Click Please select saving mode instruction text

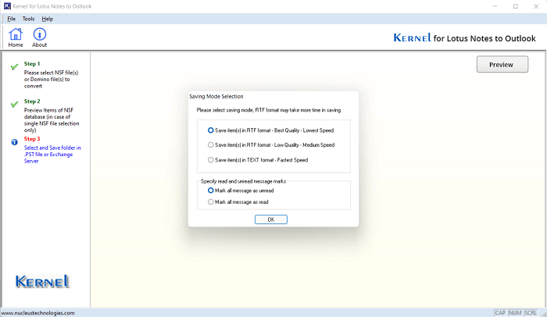pos(269,110)
